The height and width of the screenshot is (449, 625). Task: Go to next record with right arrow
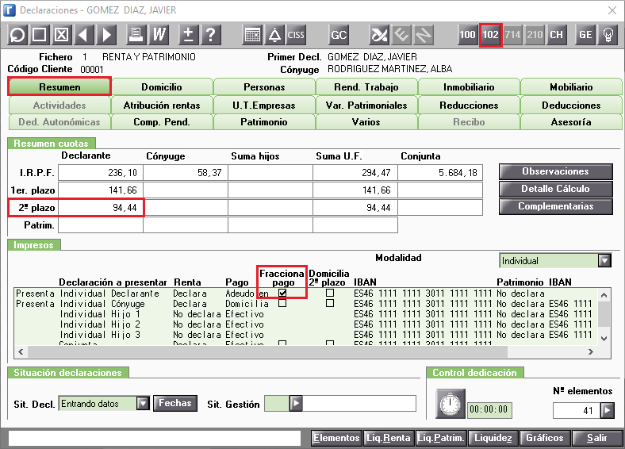pyautogui.click(x=106, y=35)
